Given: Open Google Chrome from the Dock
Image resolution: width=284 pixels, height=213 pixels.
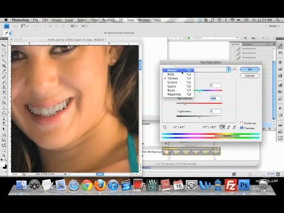Looking at the screenshot, I should (x=87, y=185).
